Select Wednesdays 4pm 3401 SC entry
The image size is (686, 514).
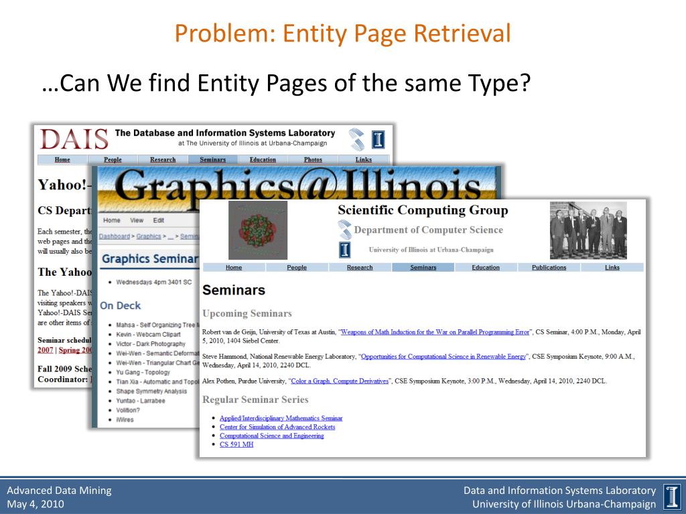click(x=154, y=282)
